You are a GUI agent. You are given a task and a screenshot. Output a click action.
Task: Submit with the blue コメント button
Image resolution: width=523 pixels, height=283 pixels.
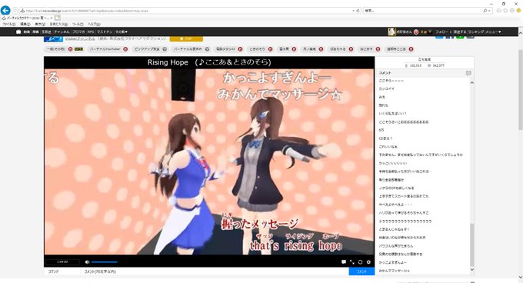click(361, 271)
